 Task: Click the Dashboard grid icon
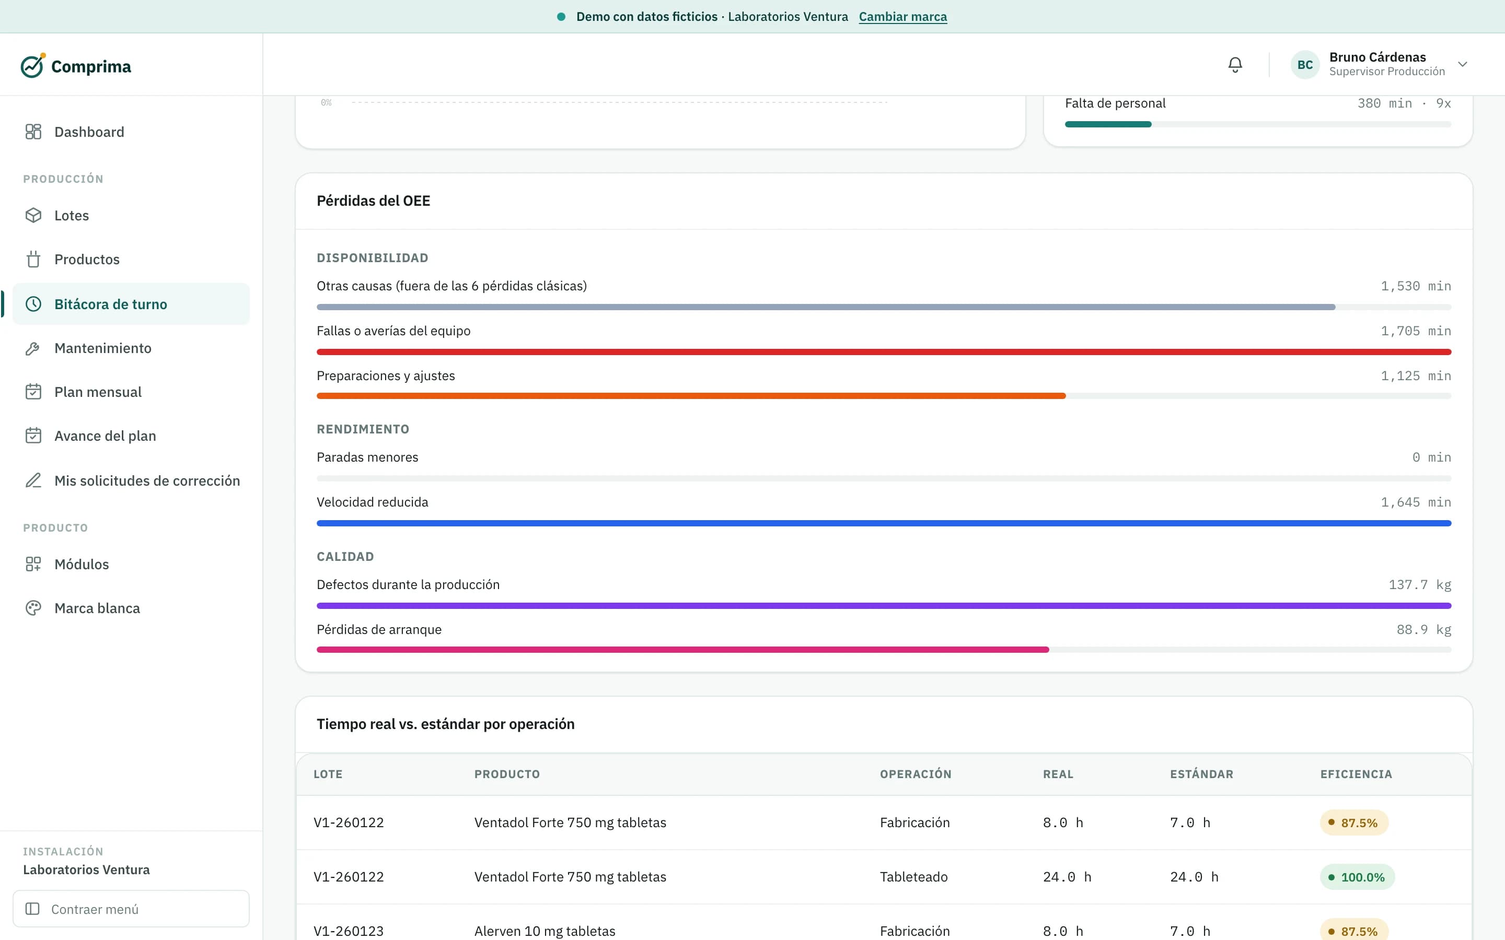click(33, 132)
